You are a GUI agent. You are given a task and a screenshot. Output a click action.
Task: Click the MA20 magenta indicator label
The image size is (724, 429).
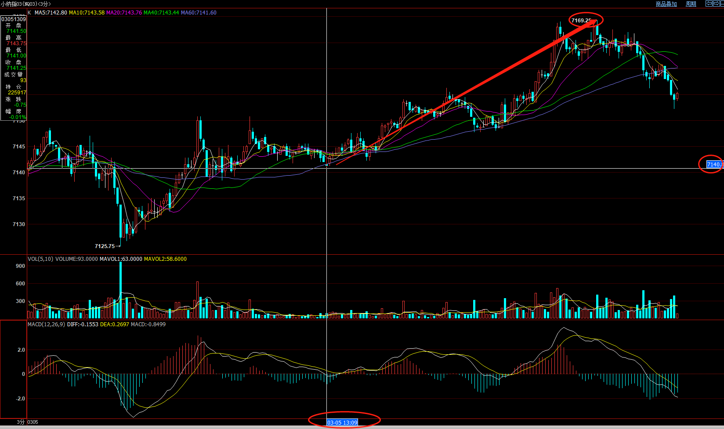(x=124, y=13)
